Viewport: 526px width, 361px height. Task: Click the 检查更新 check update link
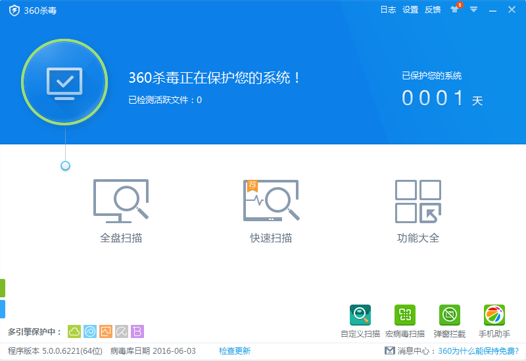pyautogui.click(x=235, y=351)
